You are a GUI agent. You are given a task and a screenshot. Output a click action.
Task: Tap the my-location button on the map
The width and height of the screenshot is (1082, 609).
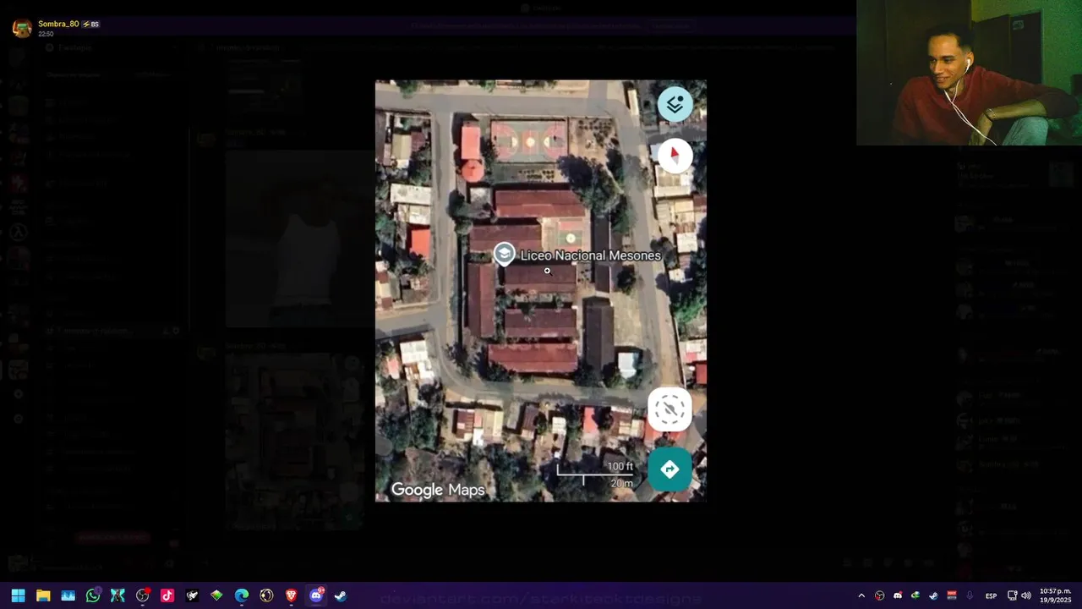pyautogui.click(x=669, y=409)
